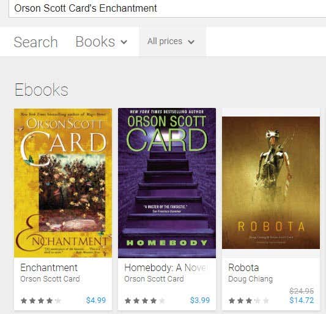Open the Robota book cover
326x314 pixels.
(271, 183)
